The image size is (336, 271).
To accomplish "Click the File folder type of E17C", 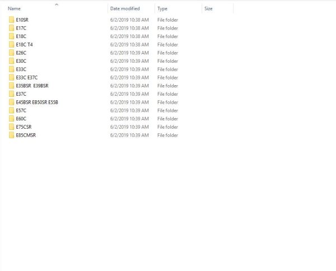I will 167,28.
